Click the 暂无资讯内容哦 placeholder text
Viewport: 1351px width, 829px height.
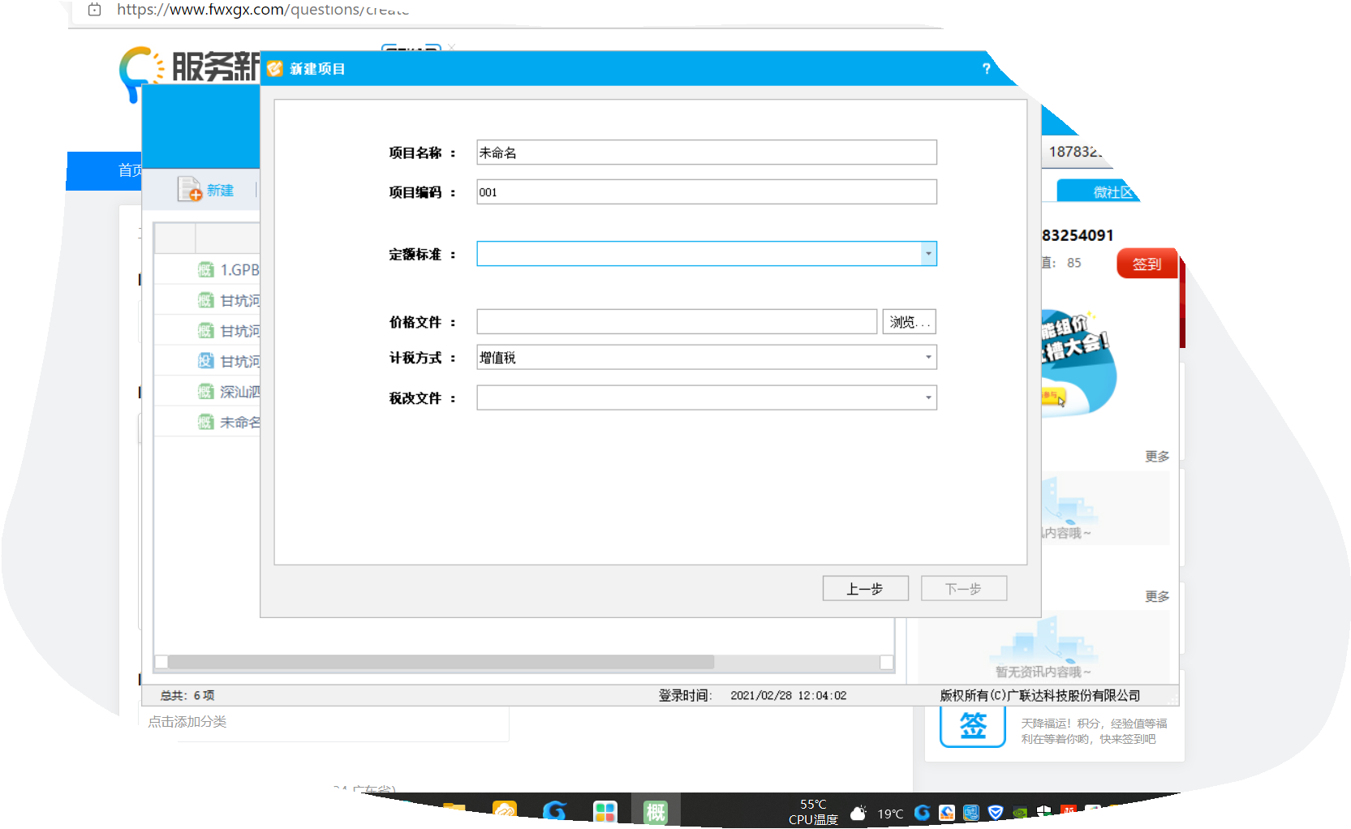pyautogui.click(x=1043, y=672)
